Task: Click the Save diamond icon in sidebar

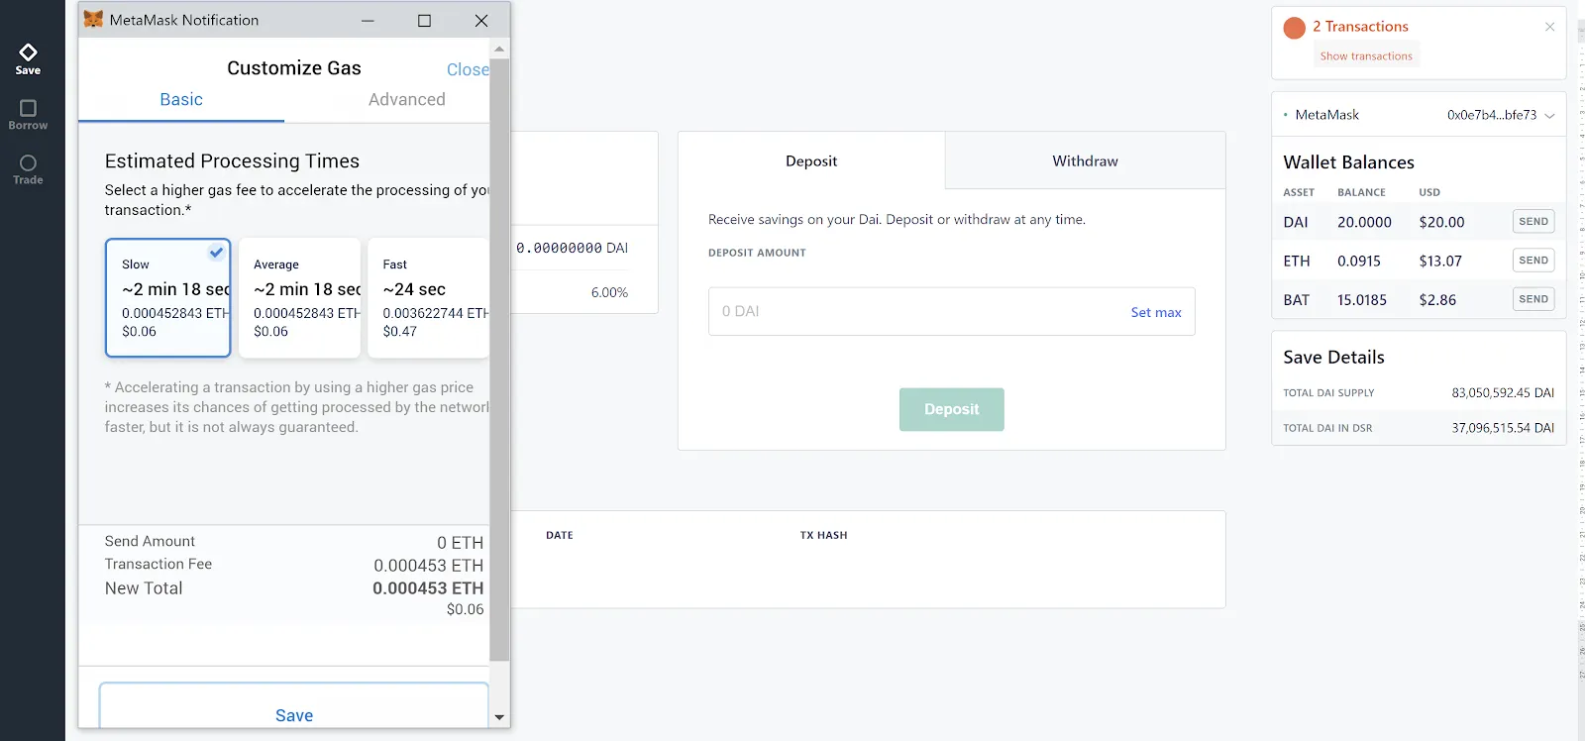Action: 28,53
